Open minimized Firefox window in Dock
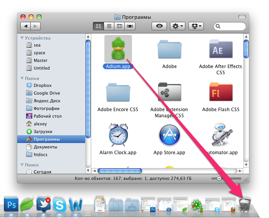 coord(229,205)
